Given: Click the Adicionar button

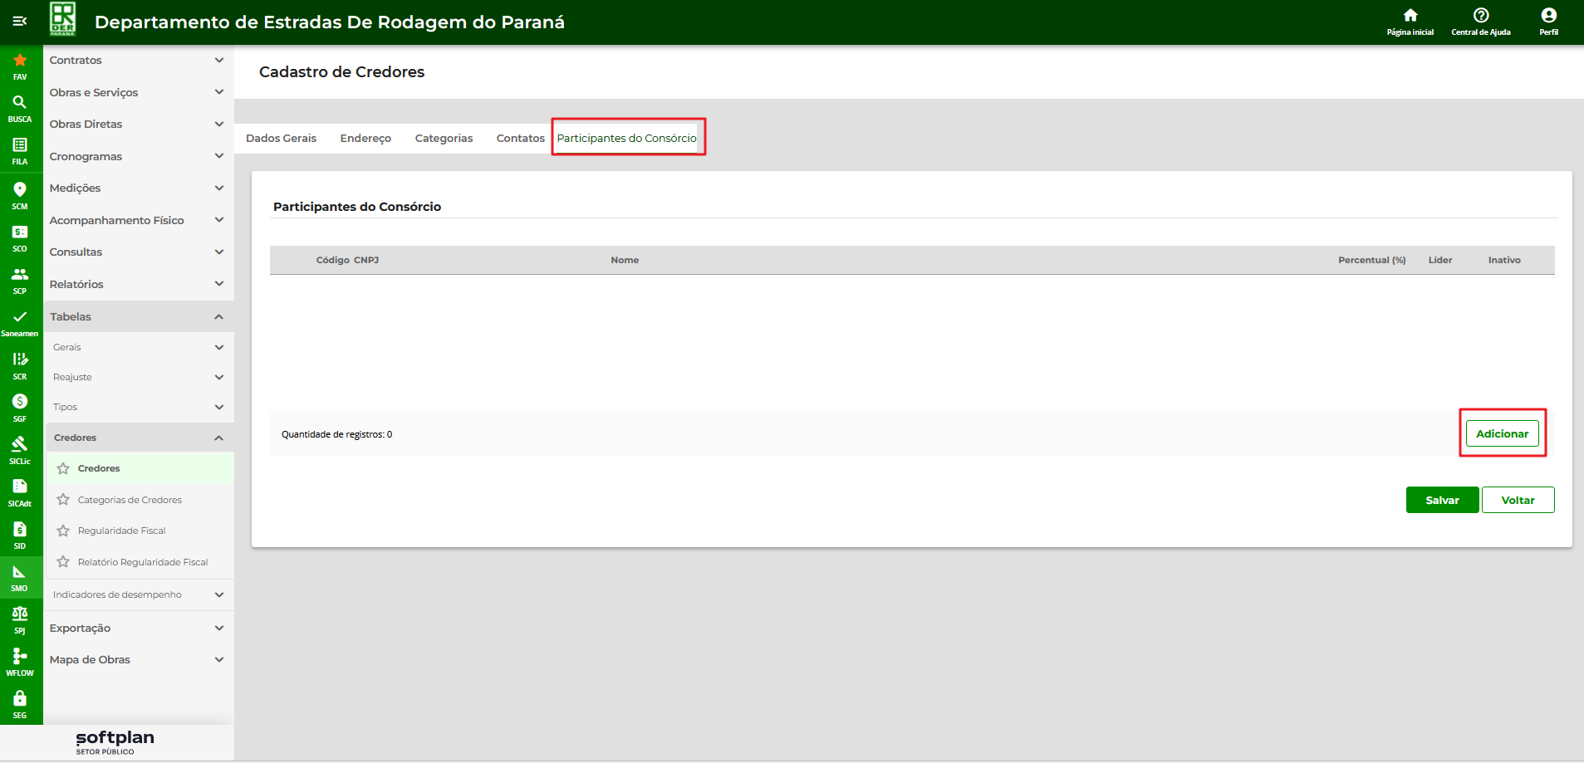Looking at the screenshot, I should coord(1502,433).
